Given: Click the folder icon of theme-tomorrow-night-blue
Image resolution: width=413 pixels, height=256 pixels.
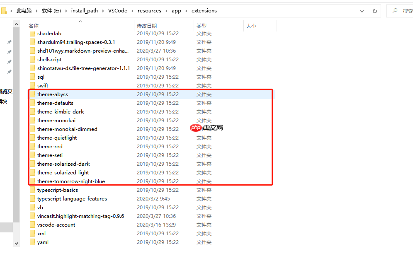Looking at the screenshot, I should point(32,181).
